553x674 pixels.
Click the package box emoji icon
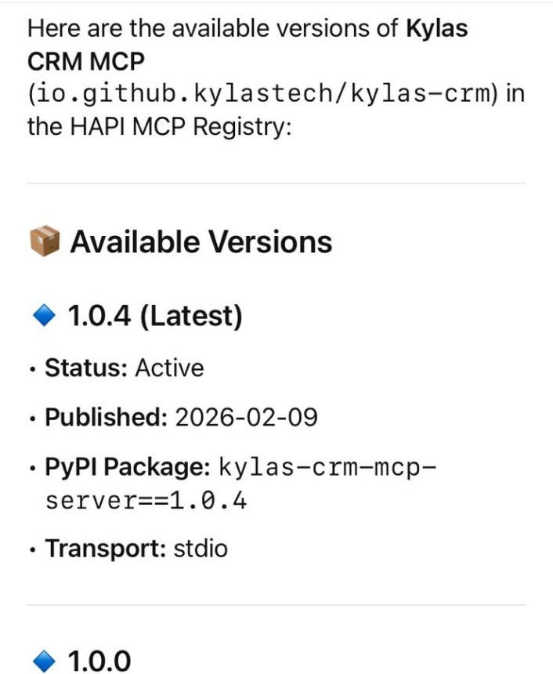coord(45,243)
